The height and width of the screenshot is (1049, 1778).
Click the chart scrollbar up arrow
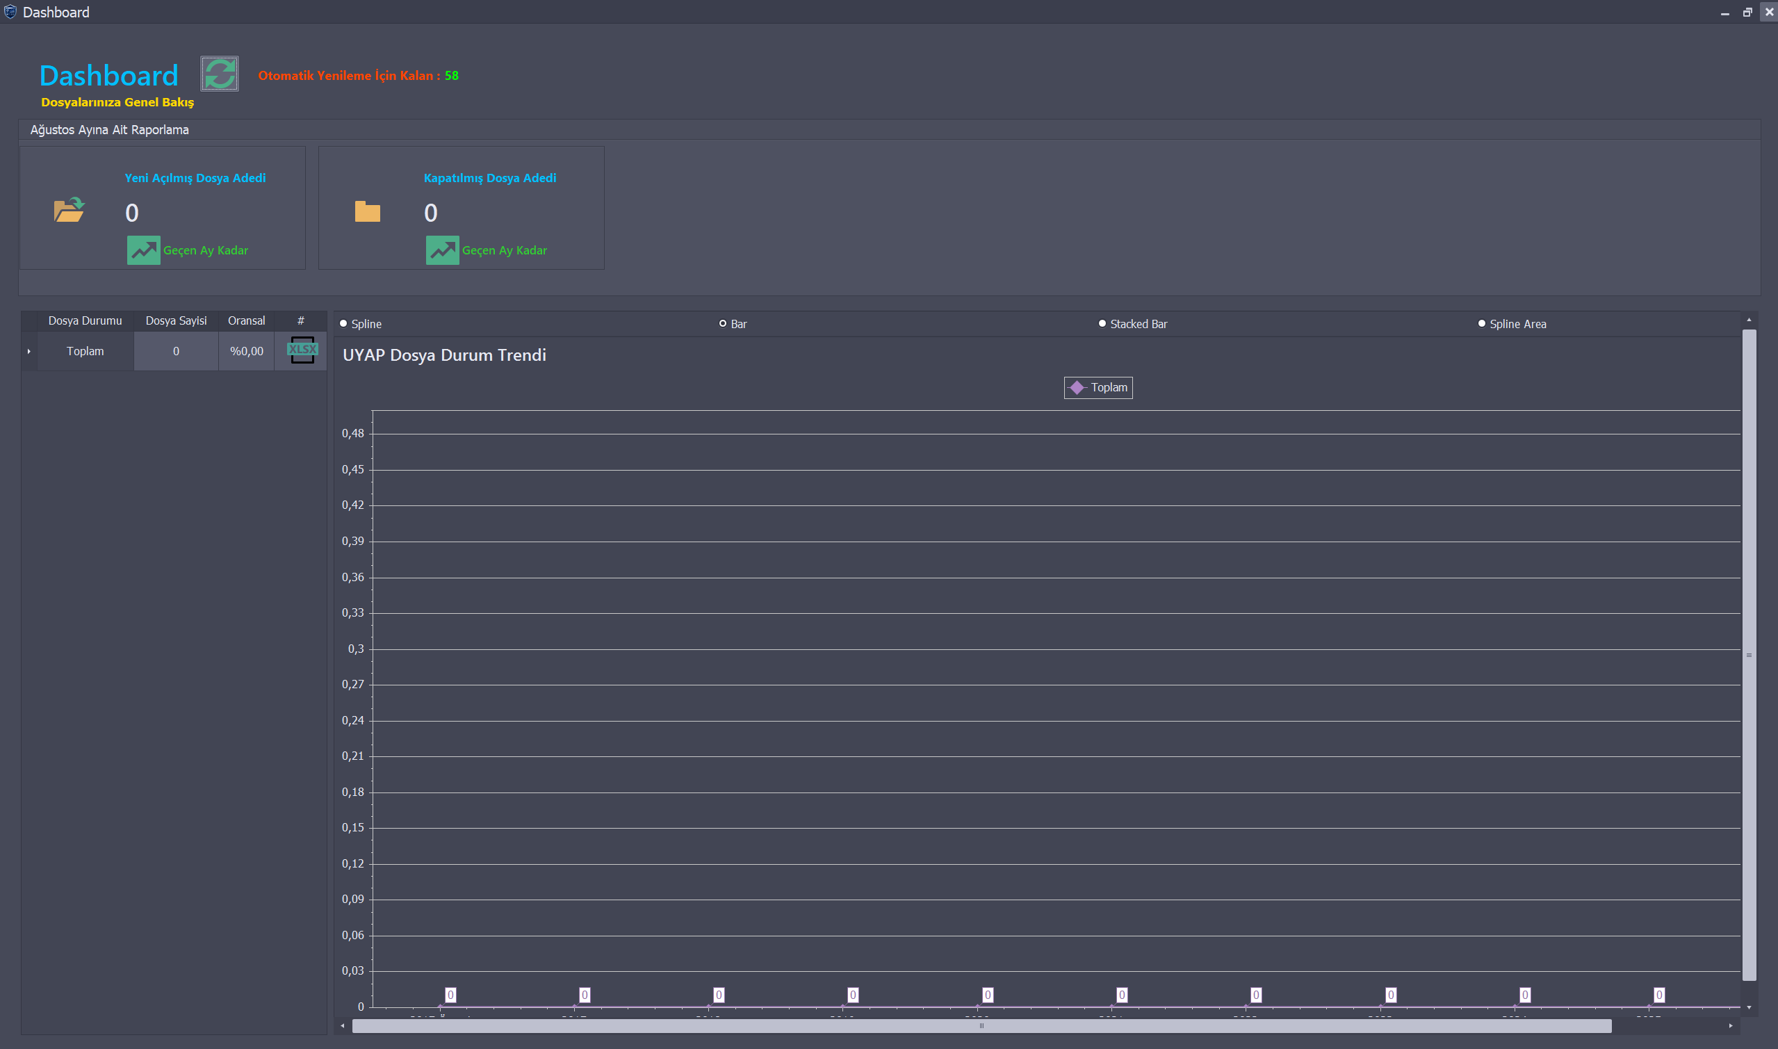click(x=1749, y=320)
